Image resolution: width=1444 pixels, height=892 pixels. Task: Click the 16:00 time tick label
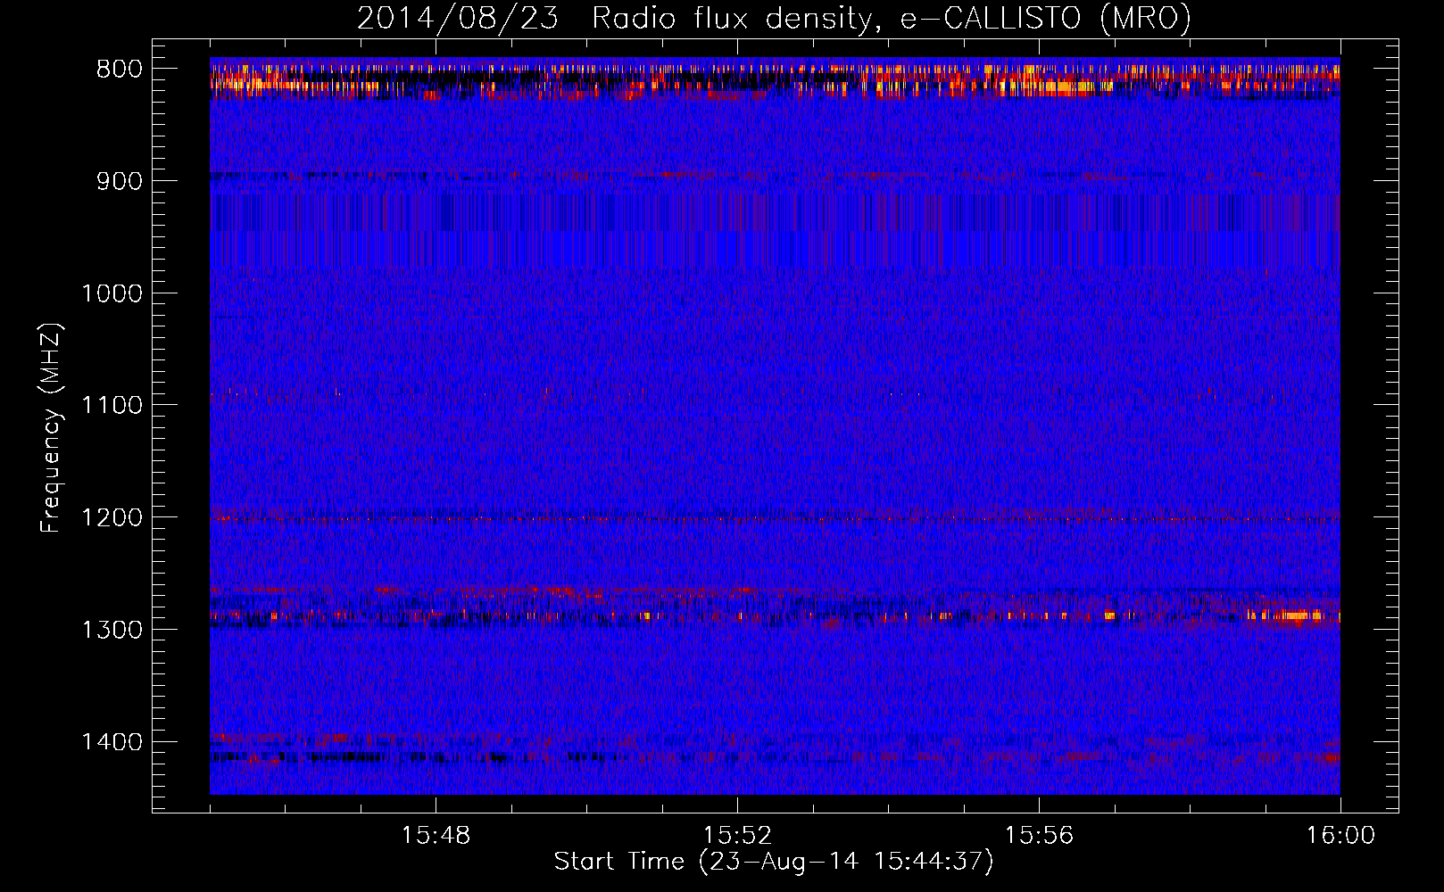click(x=1340, y=836)
